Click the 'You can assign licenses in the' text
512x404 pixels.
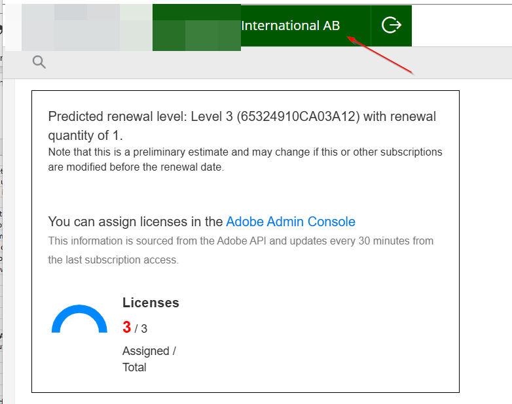[x=136, y=222]
